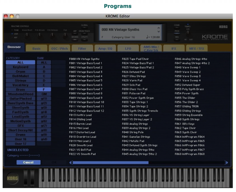
Task: Select the Browser tab
Action: pyautogui.click(x=14, y=47)
